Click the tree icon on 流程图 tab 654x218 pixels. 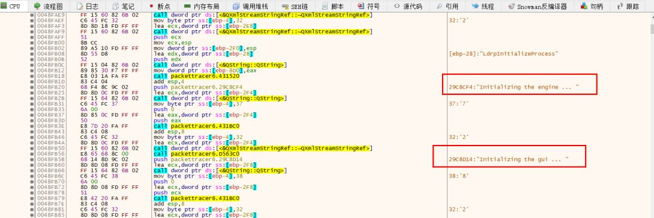[x=37, y=6]
